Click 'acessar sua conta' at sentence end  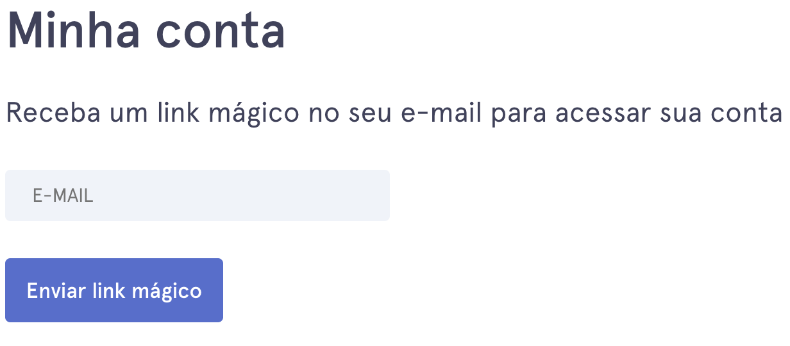[x=669, y=114]
